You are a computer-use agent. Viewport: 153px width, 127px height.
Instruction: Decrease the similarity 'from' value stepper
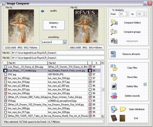[127, 15]
